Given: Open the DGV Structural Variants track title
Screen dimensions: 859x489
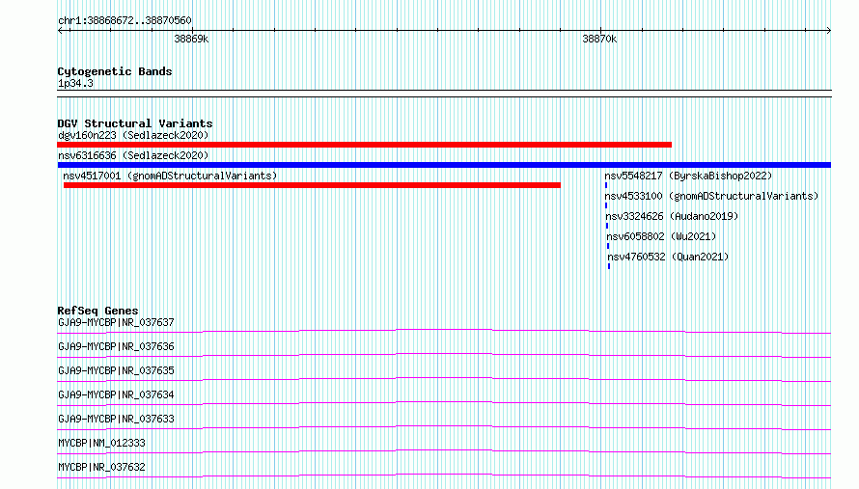Looking at the screenshot, I should coord(135,123).
